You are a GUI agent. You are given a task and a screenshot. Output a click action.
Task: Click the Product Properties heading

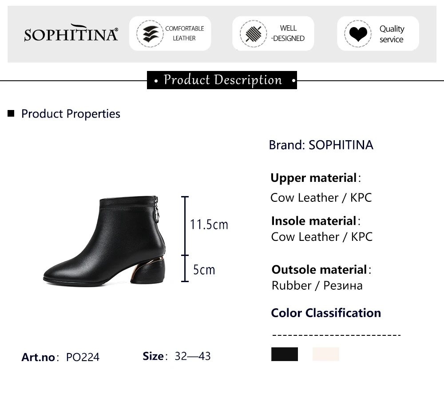pos(71,114)
